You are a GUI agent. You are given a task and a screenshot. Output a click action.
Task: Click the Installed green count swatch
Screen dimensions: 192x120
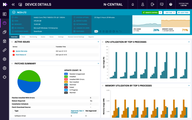tap(66, 76)
